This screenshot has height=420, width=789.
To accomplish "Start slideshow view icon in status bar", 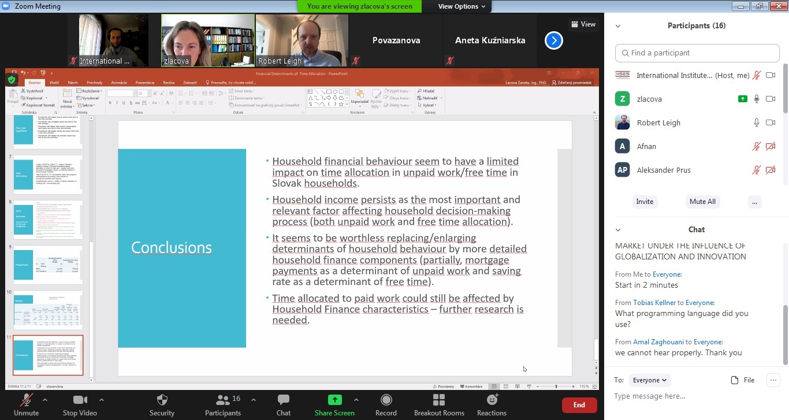I will point(529,386).
